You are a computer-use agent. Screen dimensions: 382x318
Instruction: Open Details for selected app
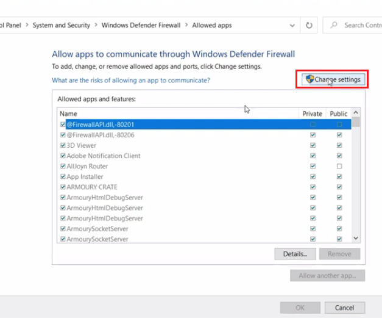(x=295, y=254)
